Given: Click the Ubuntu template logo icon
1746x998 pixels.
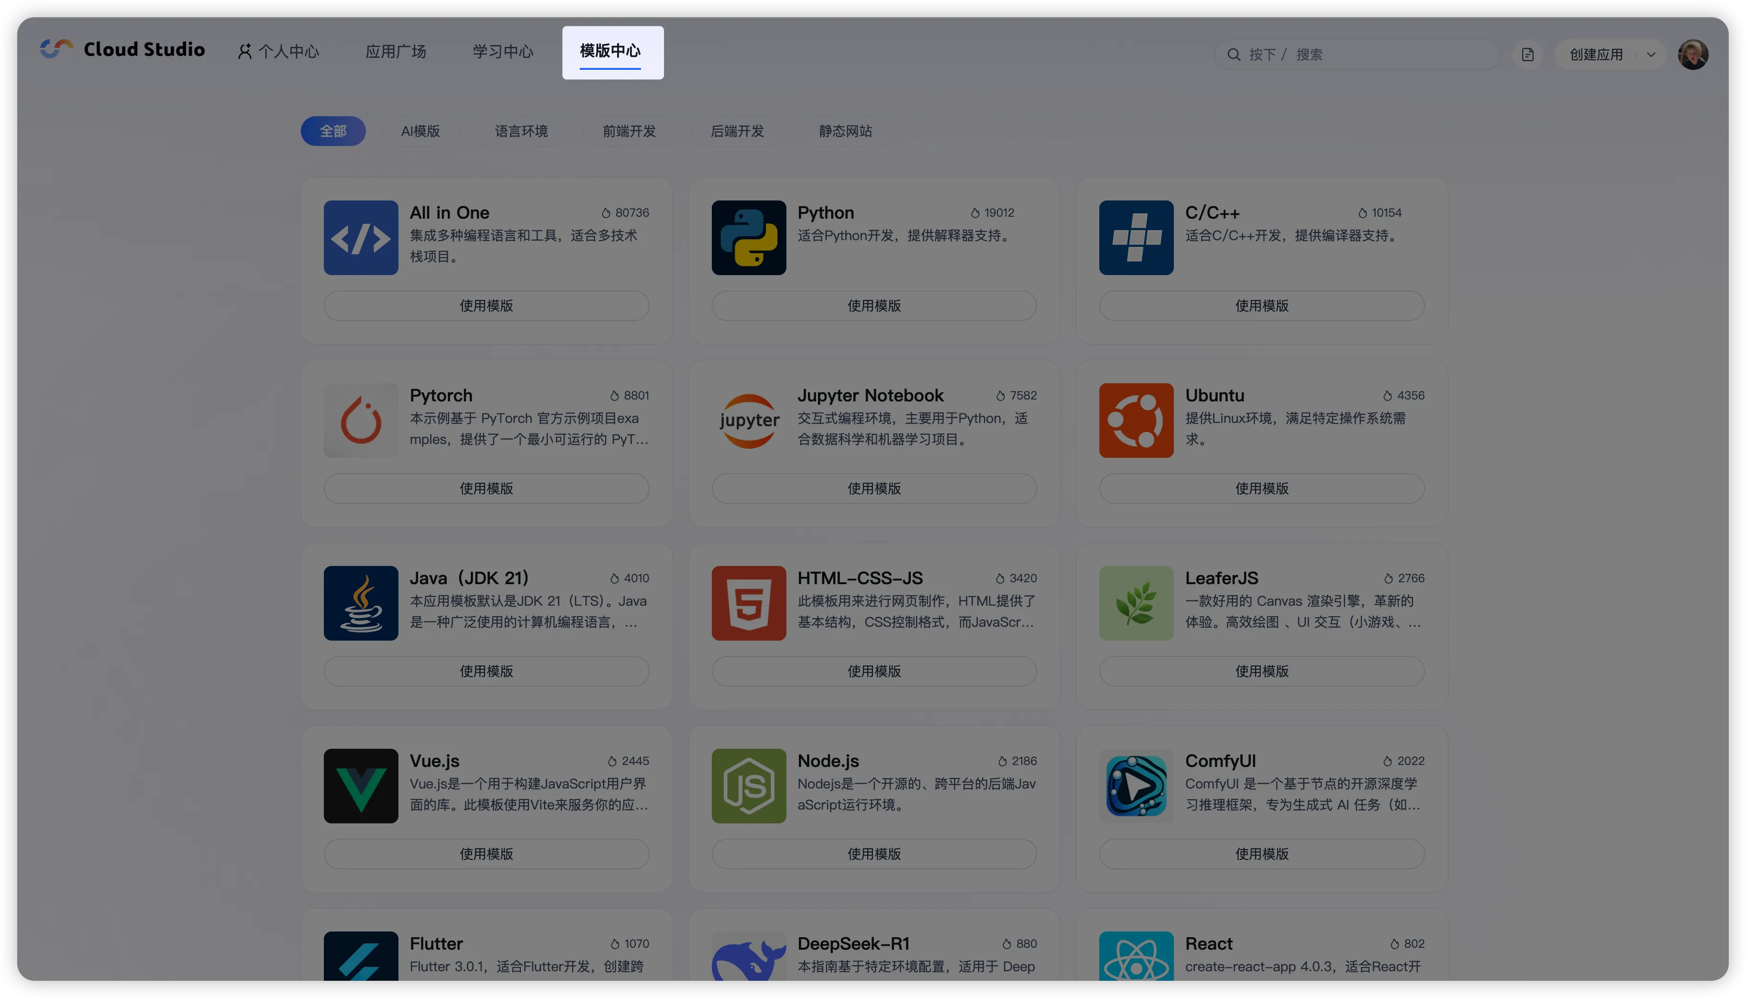Looking at the screenshot, I should coord(1136,420).
